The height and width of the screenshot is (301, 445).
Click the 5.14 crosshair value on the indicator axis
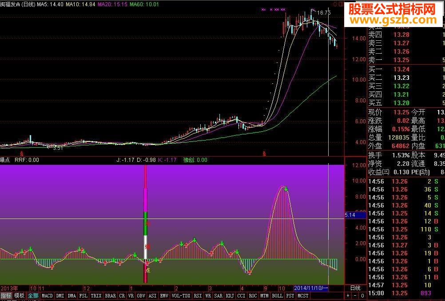pos(356,215)
